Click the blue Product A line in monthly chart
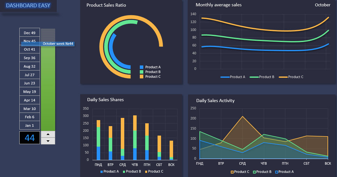337x177 pixels. coord(263,50)
